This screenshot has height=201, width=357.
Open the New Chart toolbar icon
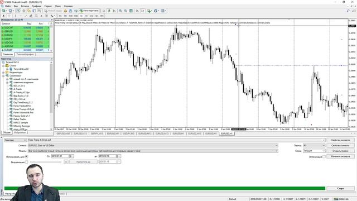pos(4,11)
